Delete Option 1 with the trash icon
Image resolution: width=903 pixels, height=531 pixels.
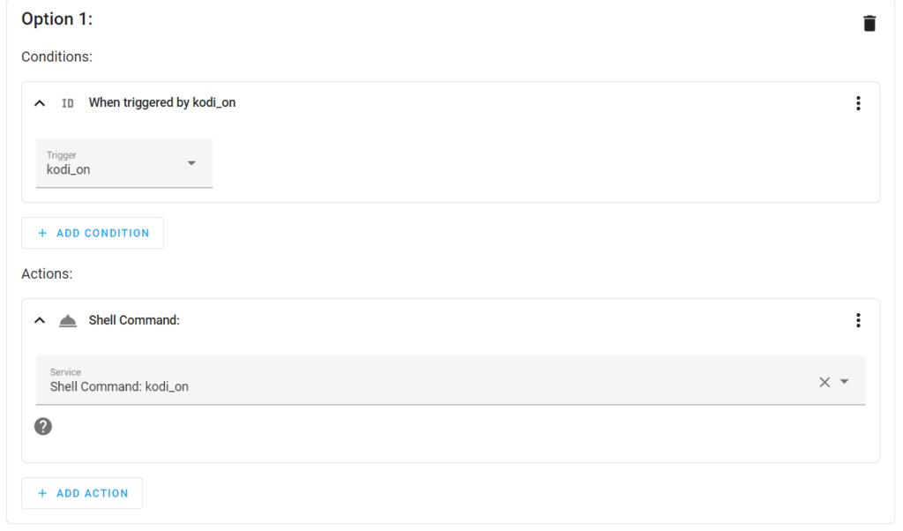(x=869, y=24)
